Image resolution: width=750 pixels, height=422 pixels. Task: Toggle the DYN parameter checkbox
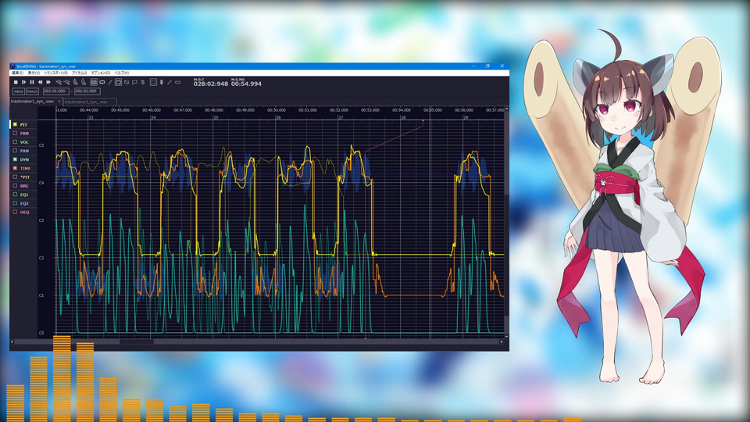15,159
